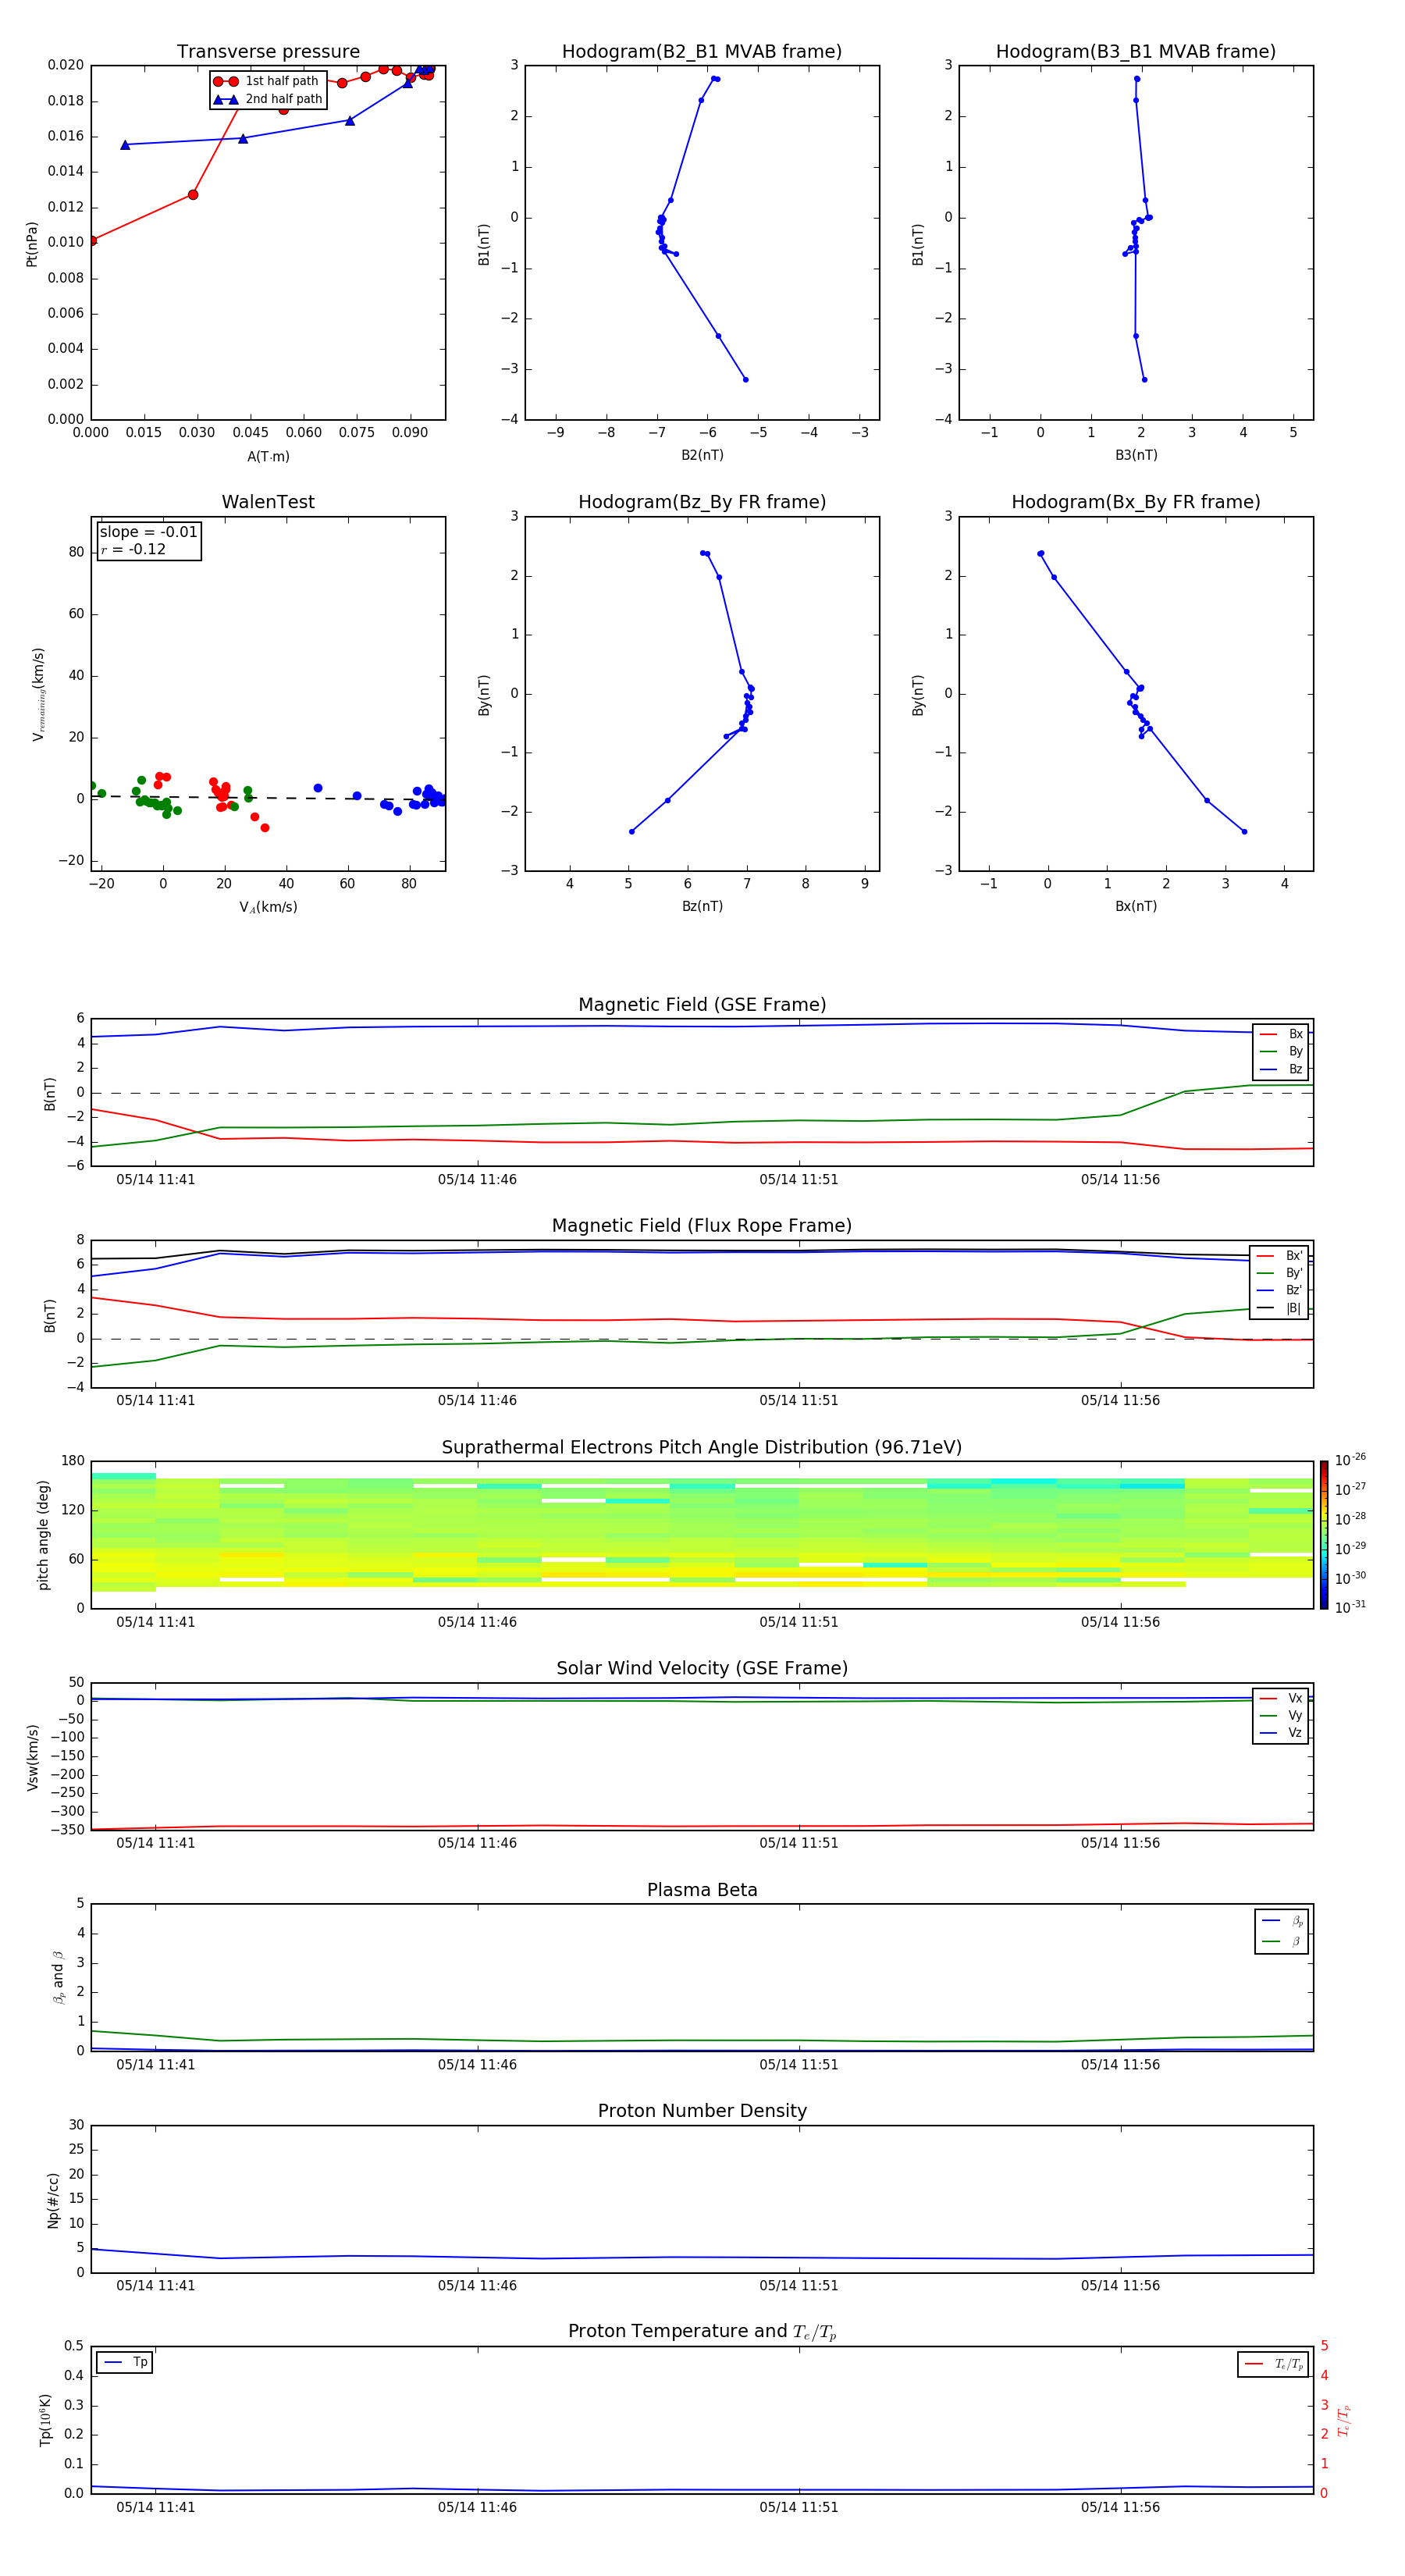
Task: Click the 'B2(nT)' axis label
Action: [702, 455]
